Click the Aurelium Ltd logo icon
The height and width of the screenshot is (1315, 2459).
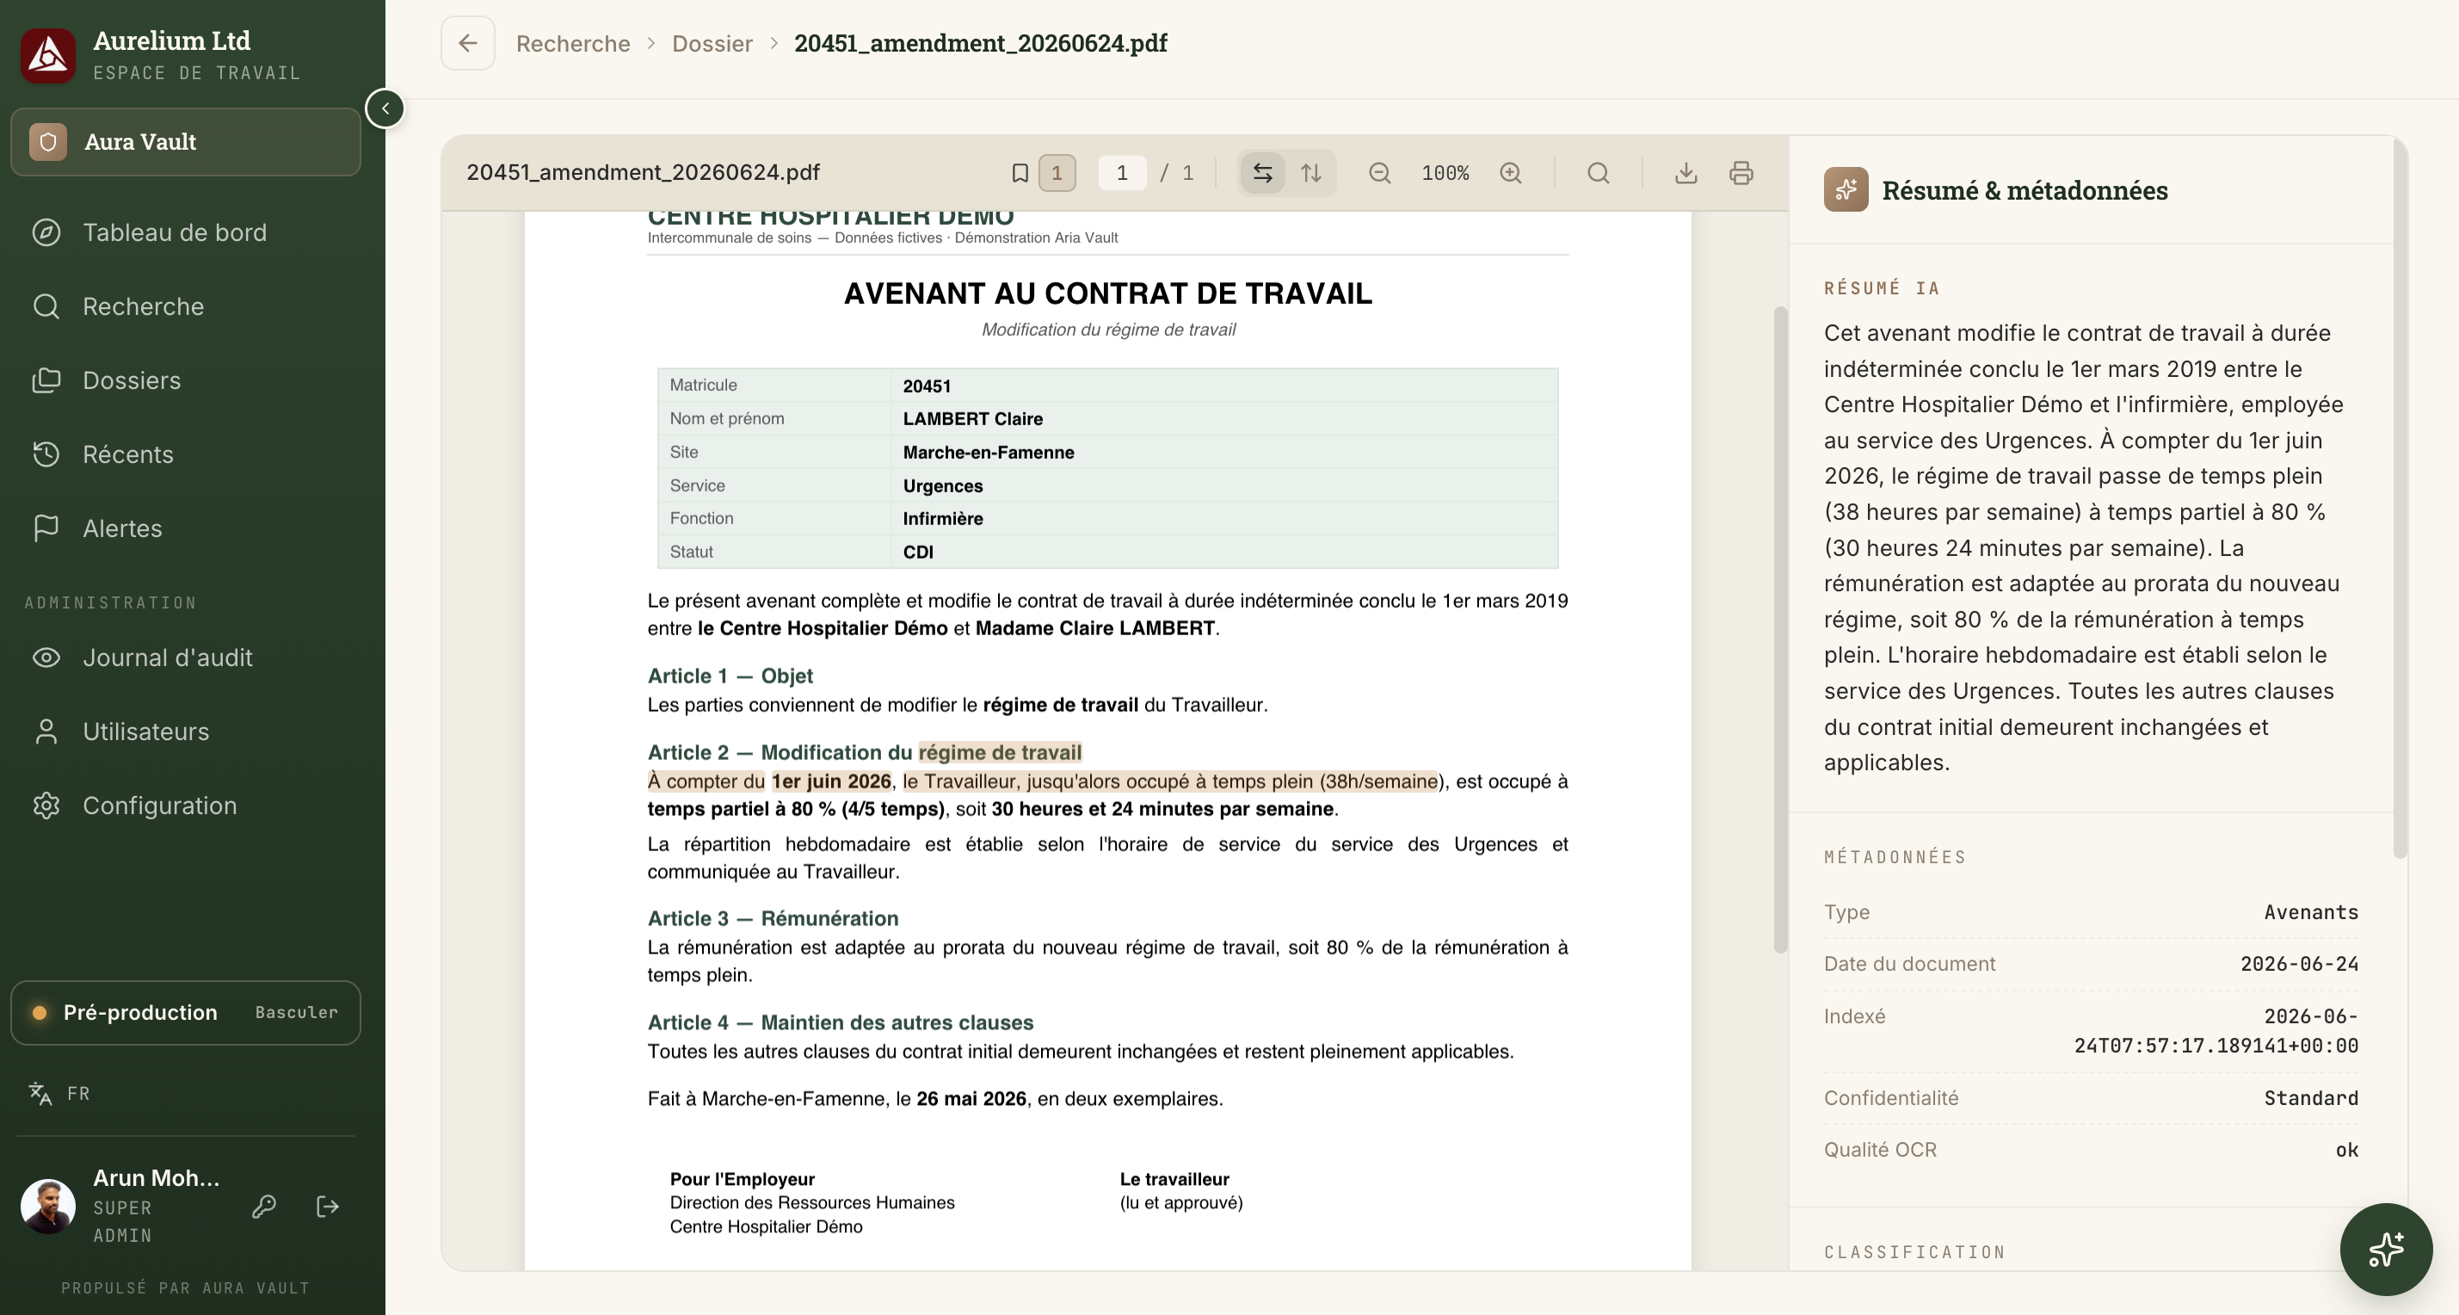pos(47,54)
